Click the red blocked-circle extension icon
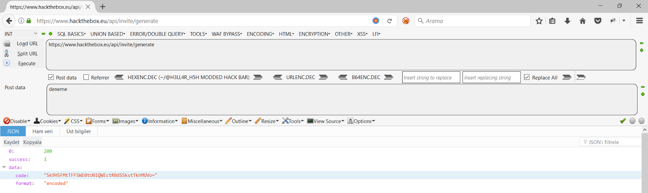This screenshot has height=193, width=648. pos(406,21)
